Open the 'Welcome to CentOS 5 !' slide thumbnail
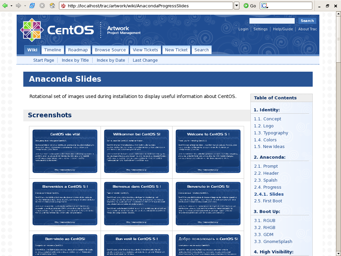 208,152
